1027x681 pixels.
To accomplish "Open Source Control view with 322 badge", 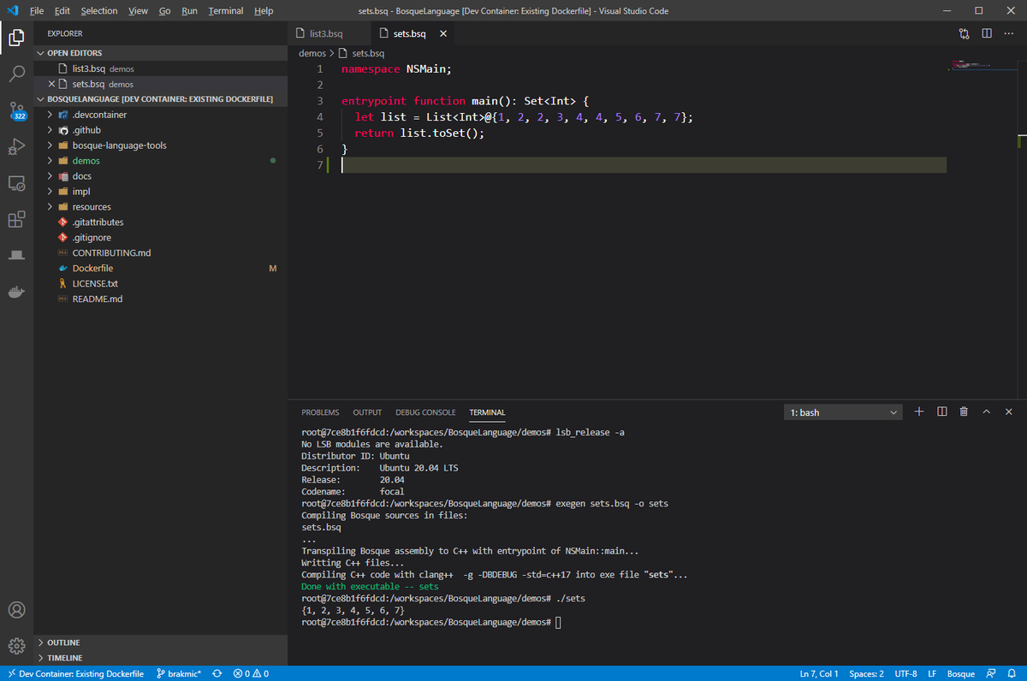I will (16, 110).
